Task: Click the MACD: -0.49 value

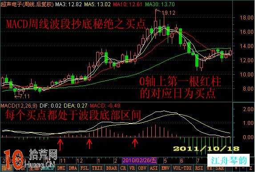Action: [x=105, y=106]
